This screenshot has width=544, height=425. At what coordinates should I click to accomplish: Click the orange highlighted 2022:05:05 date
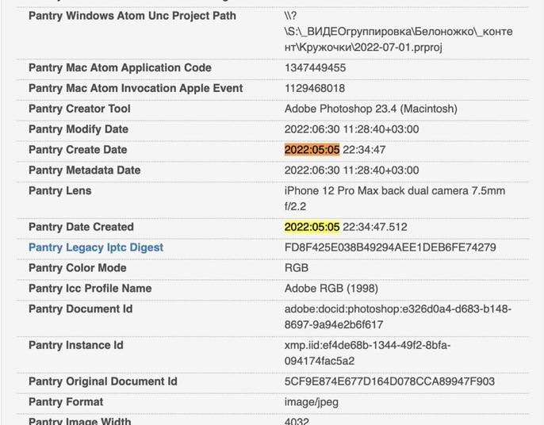312,150
